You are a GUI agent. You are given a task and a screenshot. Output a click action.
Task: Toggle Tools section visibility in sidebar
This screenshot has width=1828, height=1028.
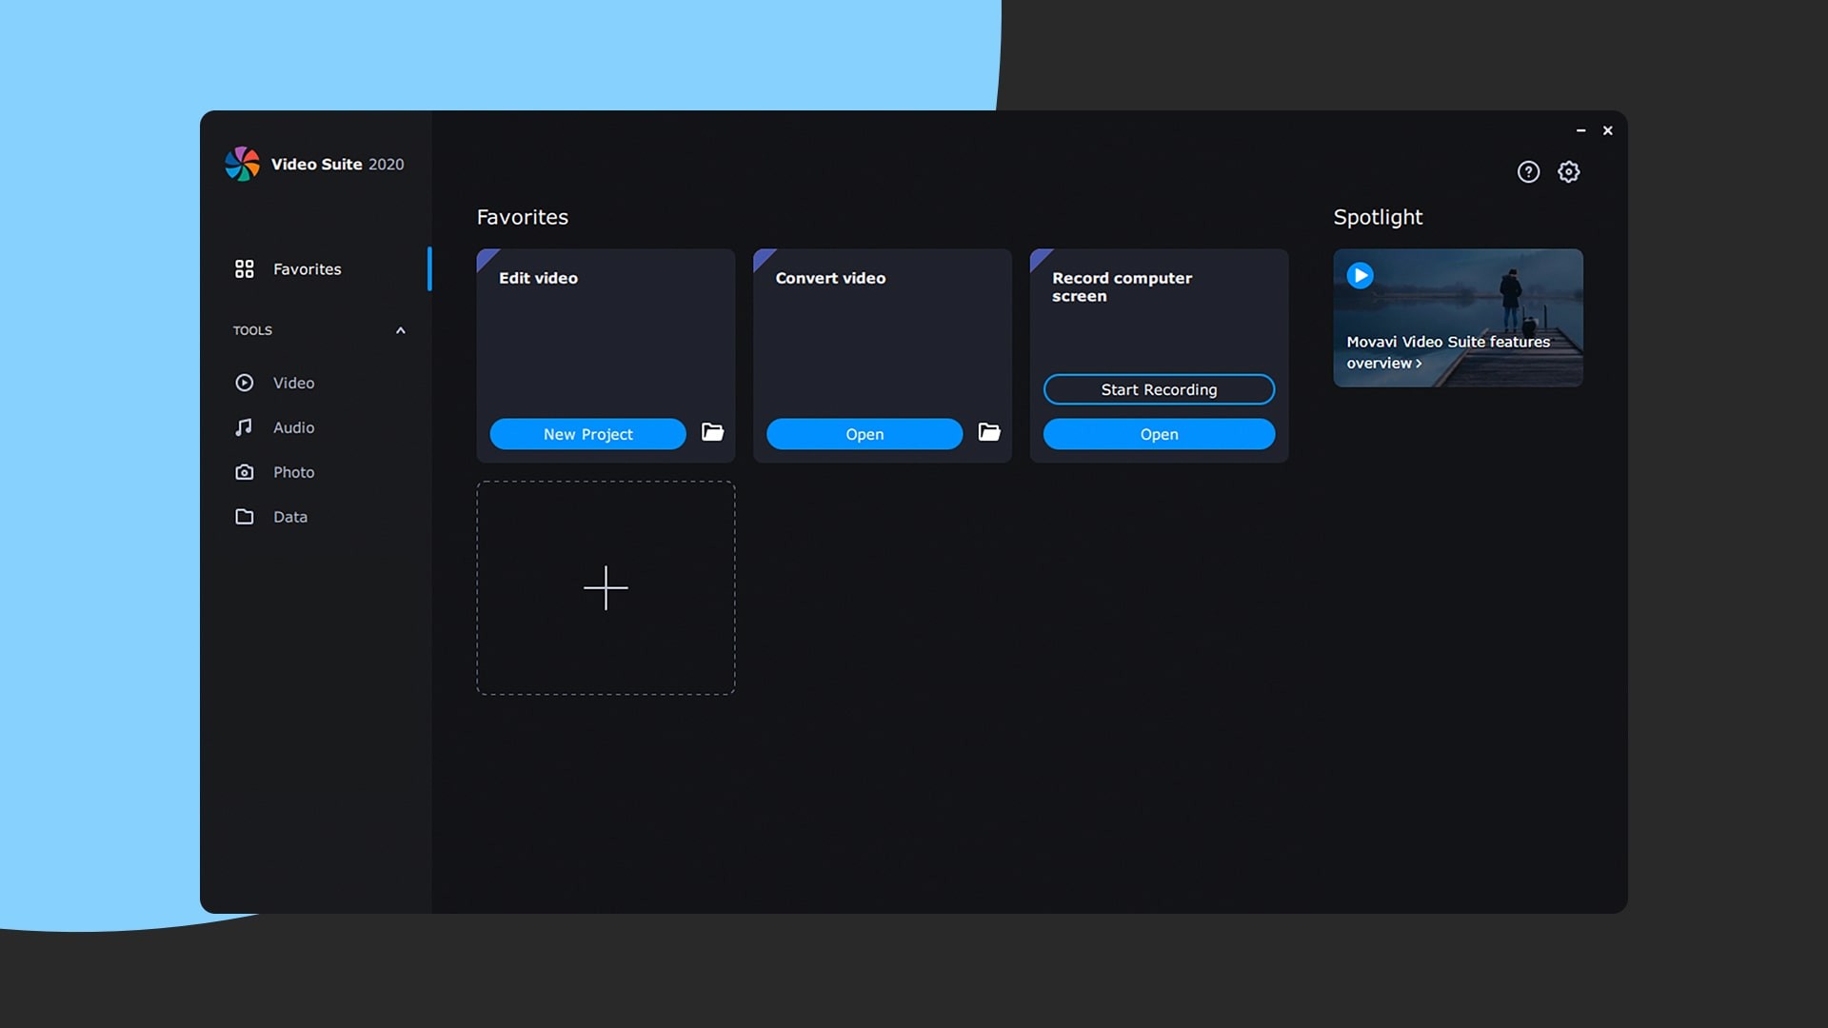(399, 330)
